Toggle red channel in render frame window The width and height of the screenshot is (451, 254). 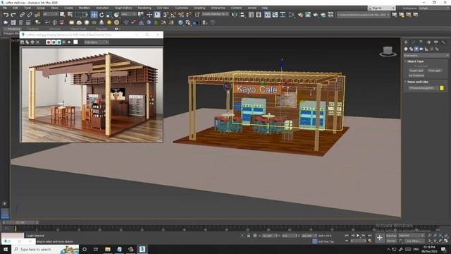49,42
